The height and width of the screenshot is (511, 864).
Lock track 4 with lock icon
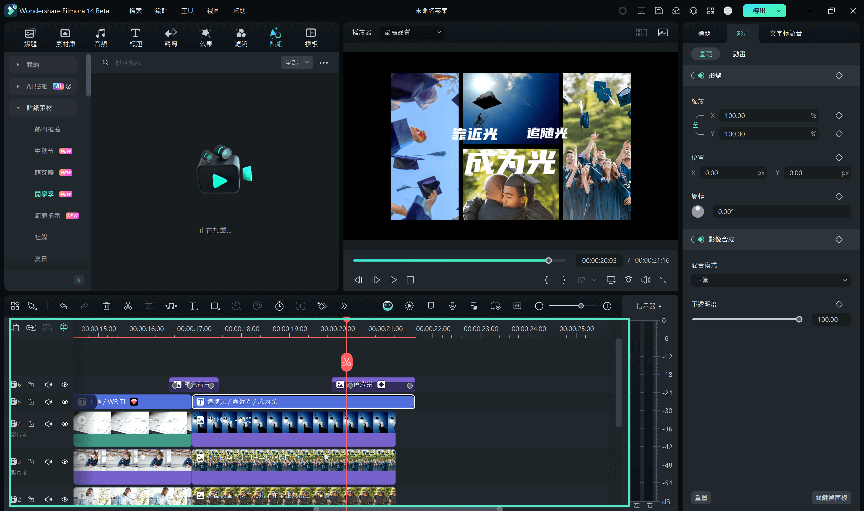coord(31,424)
